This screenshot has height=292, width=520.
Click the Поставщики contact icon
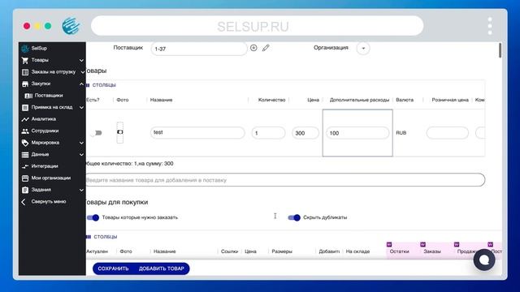[28, 96]
